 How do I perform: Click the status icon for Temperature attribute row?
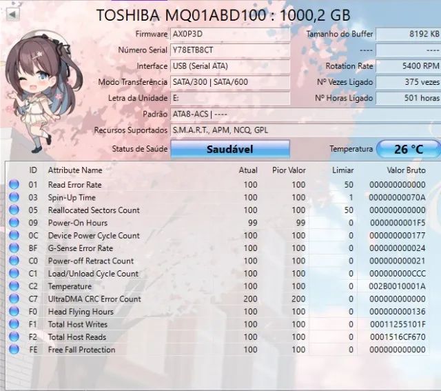(14, 285)
